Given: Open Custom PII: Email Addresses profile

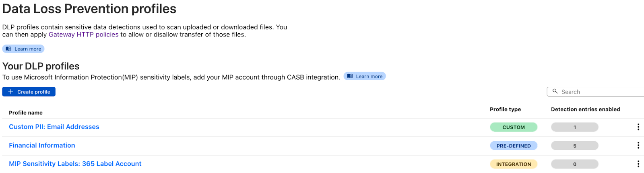Looking at the screenshot, I should click(54, 127).
